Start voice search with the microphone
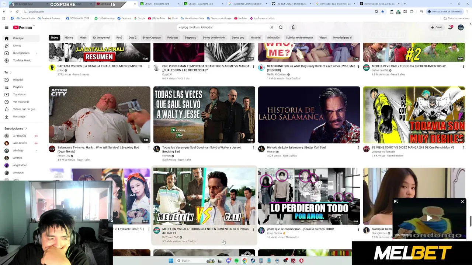Screen dimensions: 472x265 [293, 27]
